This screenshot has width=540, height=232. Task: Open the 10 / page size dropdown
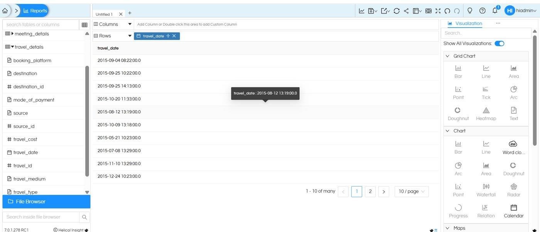point(412,192)
